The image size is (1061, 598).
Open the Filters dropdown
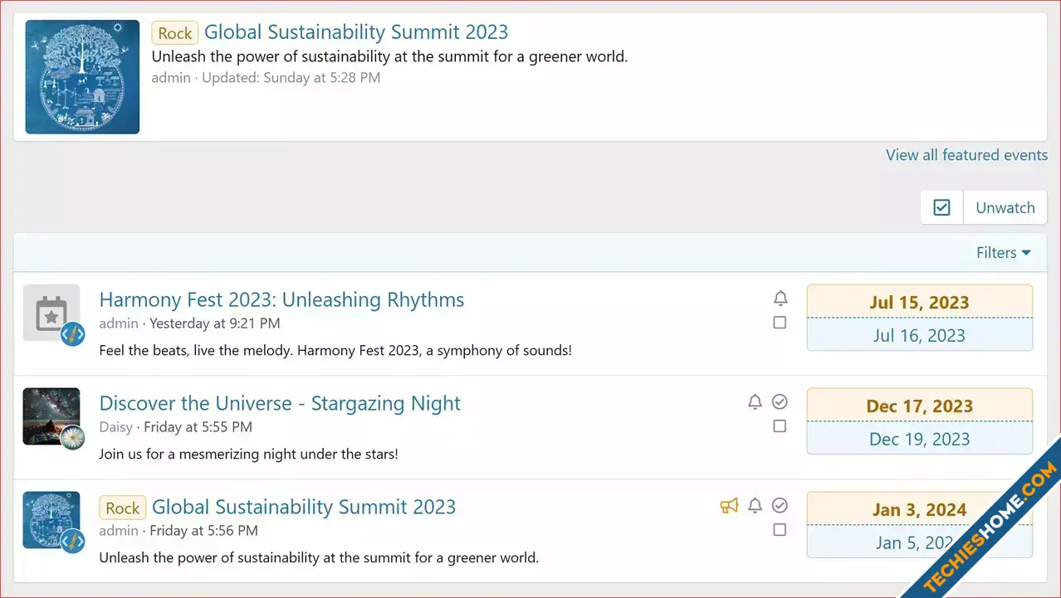[1004, 253]
